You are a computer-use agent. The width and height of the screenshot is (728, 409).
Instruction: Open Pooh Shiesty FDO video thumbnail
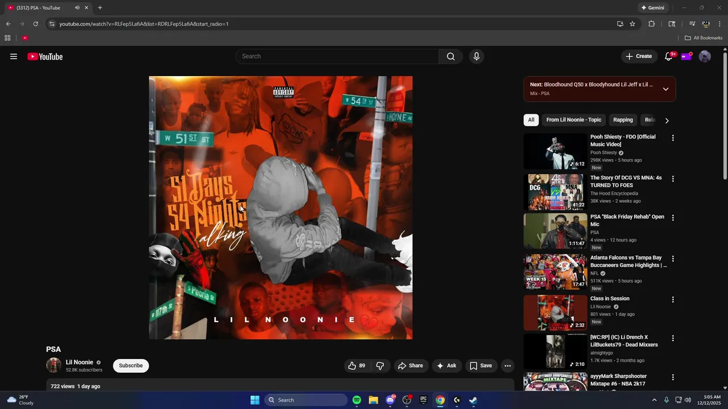click(x=555, y=151)
